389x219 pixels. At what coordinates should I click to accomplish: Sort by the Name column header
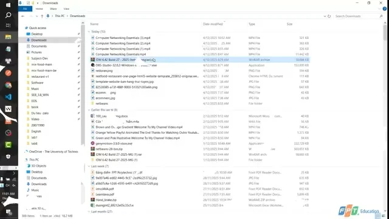click(x=94, y=24)
